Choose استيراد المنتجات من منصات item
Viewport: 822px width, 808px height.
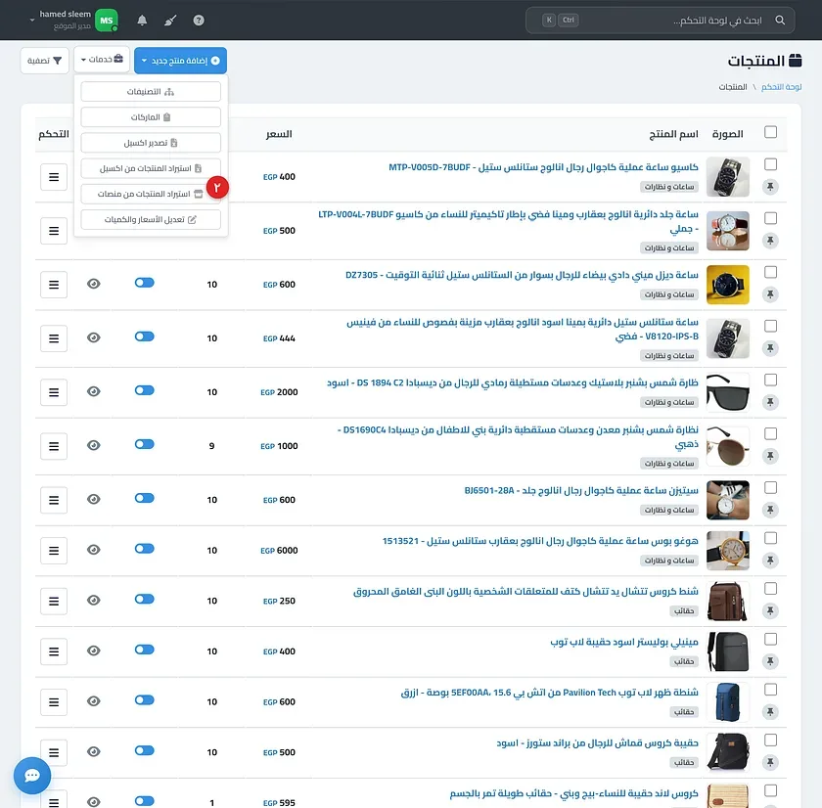151,195
